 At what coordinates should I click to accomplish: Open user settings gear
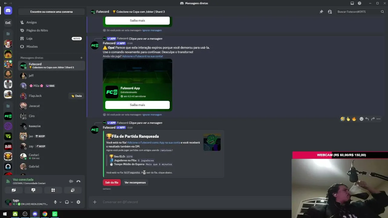tap(79, 202)
